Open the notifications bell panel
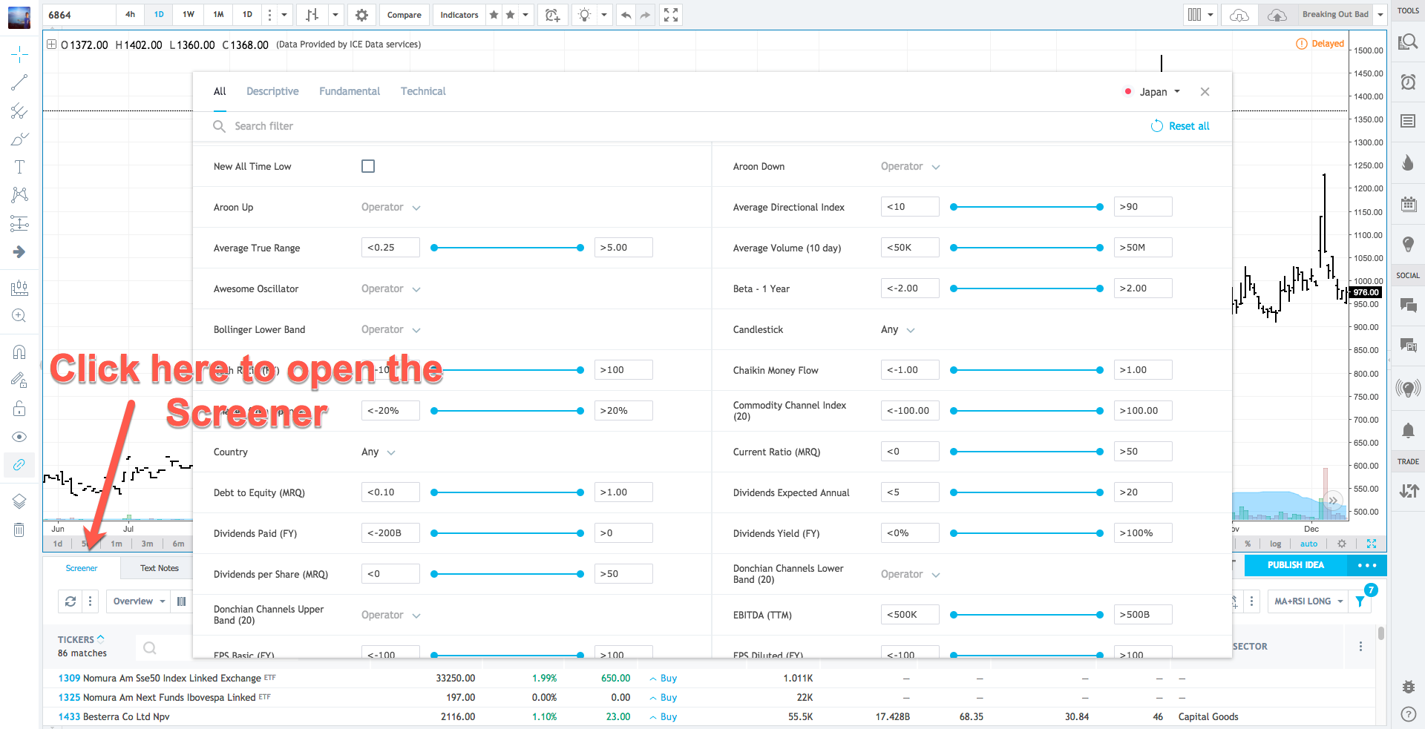1425x729 pixels. [x=1408, y=430]
